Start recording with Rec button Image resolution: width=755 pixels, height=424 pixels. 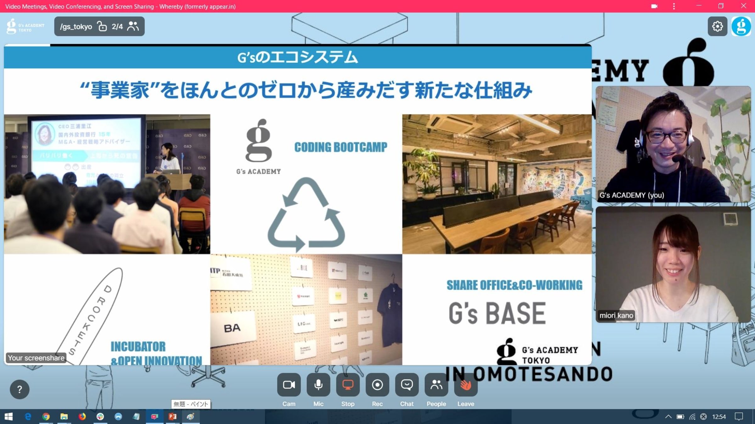(377, 385)
